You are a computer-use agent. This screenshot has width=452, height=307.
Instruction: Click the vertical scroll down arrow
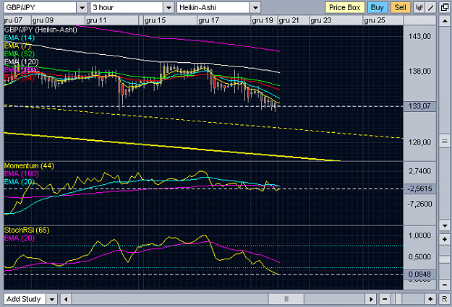tap(445, 225)
